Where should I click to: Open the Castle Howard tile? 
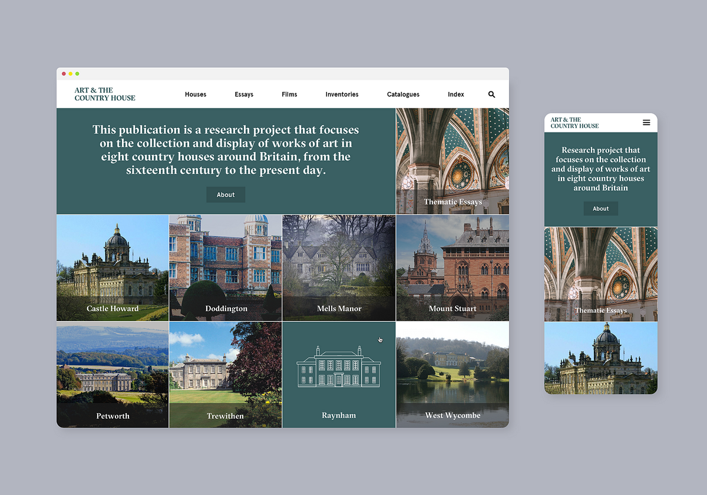[x=113, y=268]
